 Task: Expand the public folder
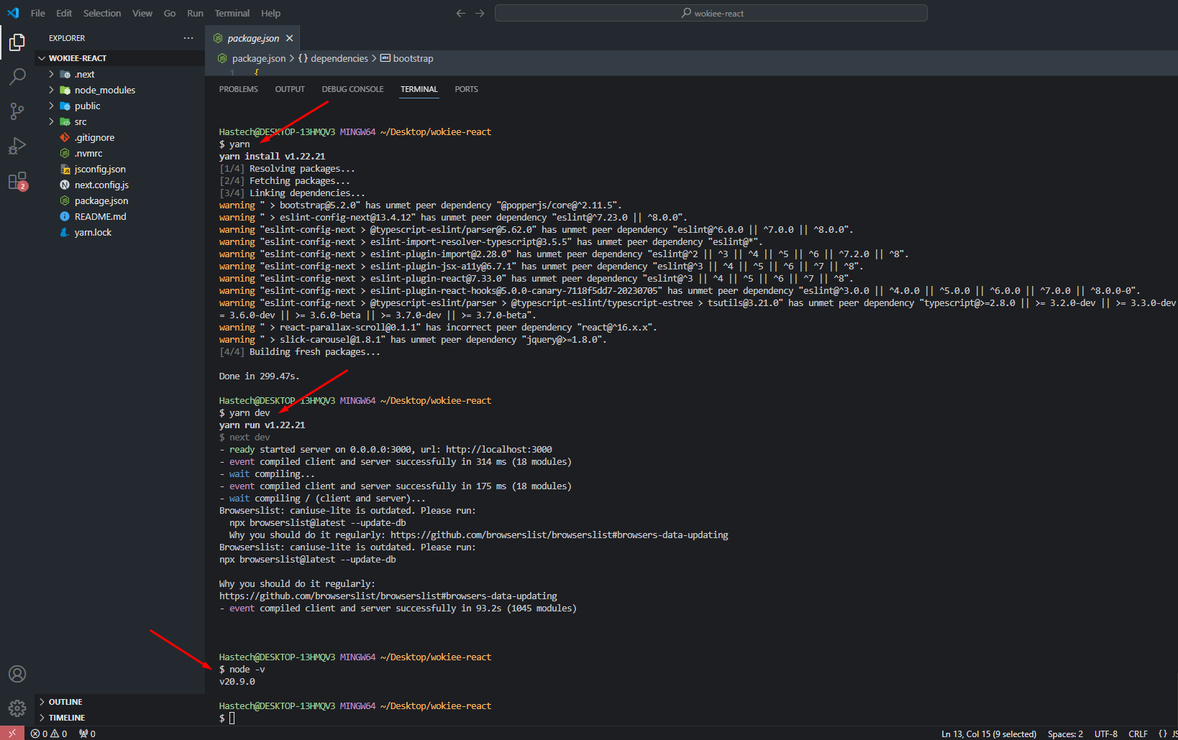[119, 106]
